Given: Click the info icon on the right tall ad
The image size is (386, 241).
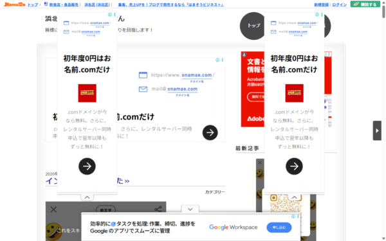Looking at the screenshot, I should 317,15.
